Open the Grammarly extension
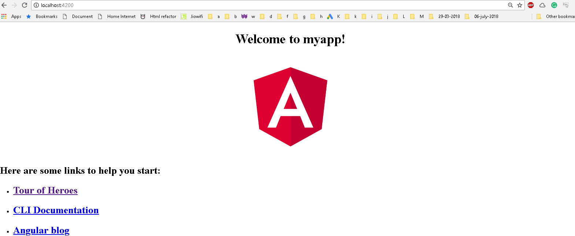Screen dimensions: 575x236 click(x=554, y=5)
